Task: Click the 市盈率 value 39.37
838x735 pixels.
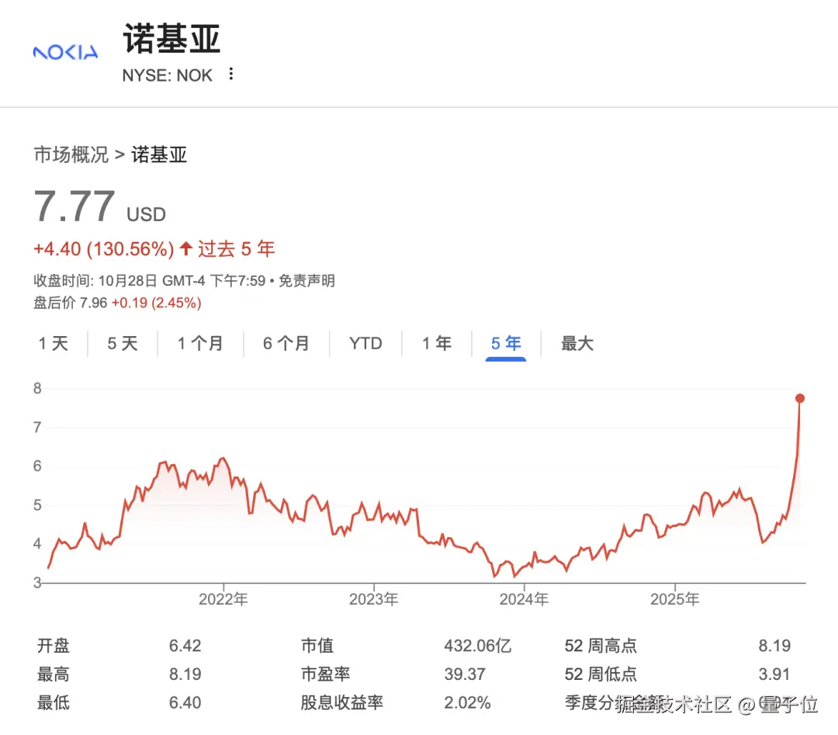Action: coord(465,674)
